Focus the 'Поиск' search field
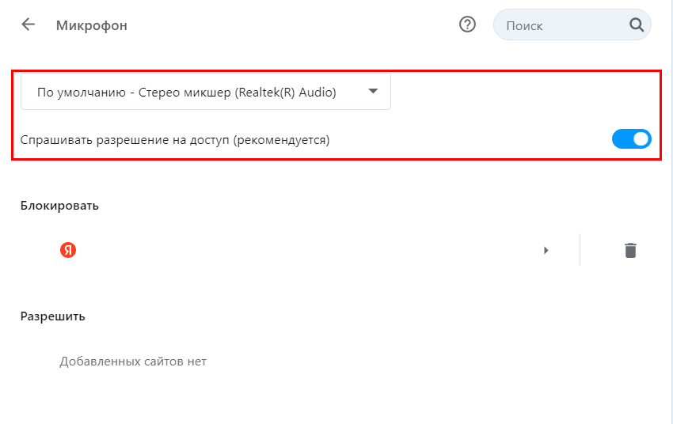 pos(562,25)
